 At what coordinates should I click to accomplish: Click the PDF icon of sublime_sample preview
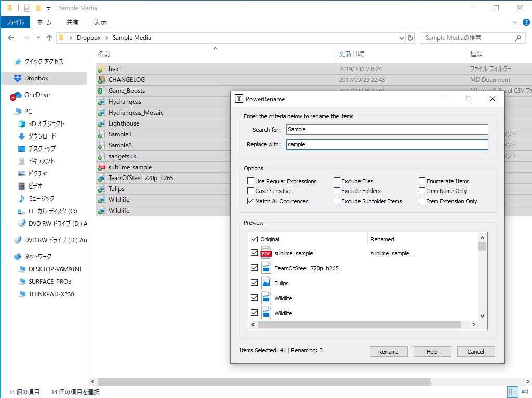click(267, 253)
